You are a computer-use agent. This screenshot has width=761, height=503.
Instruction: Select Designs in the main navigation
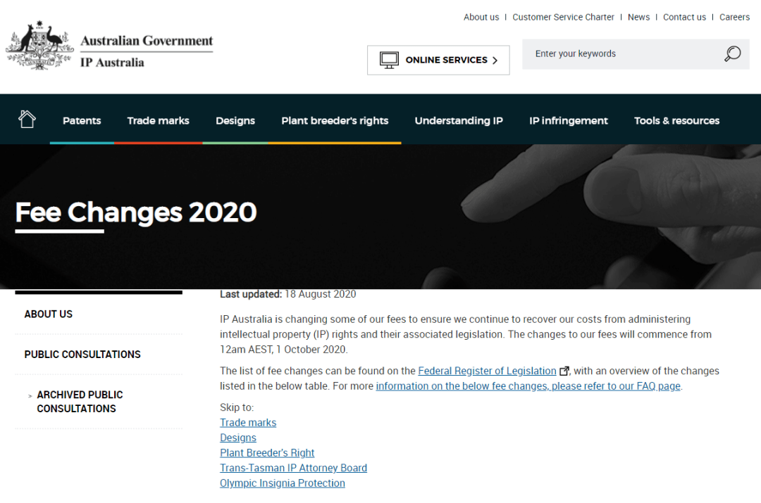pos(235,121)
